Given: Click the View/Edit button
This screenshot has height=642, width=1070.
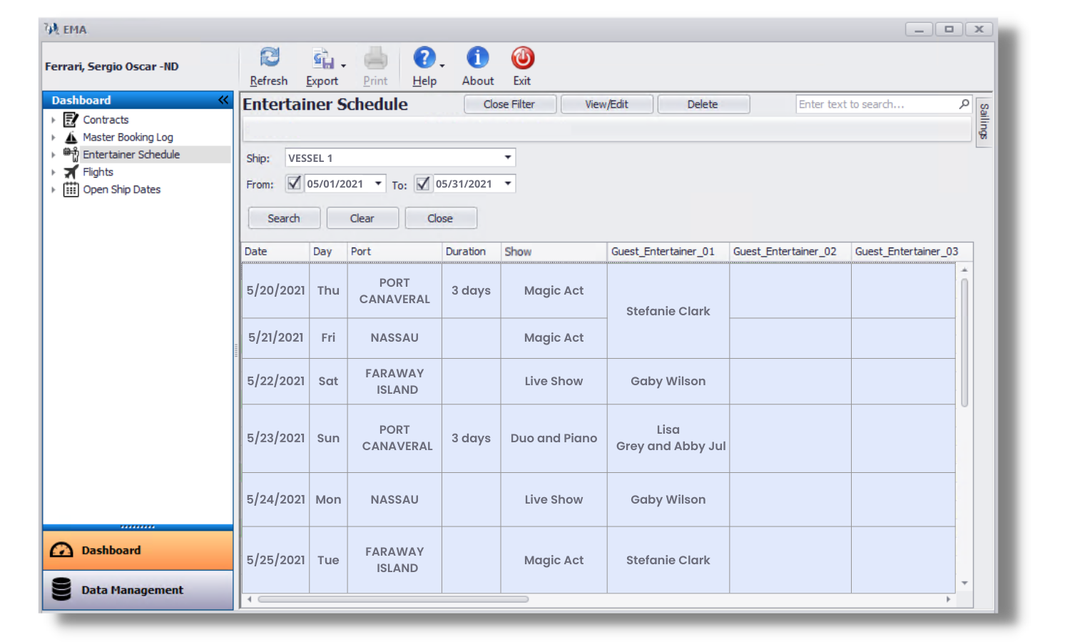Looking at the screenshot, I should click(606, 103).
